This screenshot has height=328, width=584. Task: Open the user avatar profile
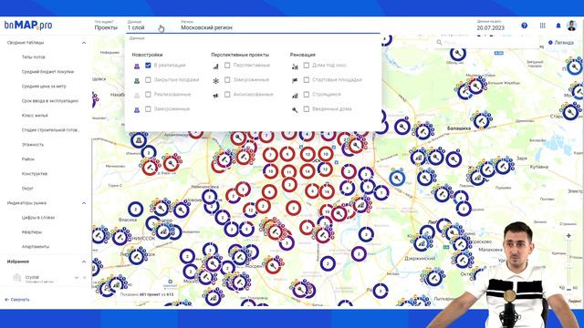point(572,26)
